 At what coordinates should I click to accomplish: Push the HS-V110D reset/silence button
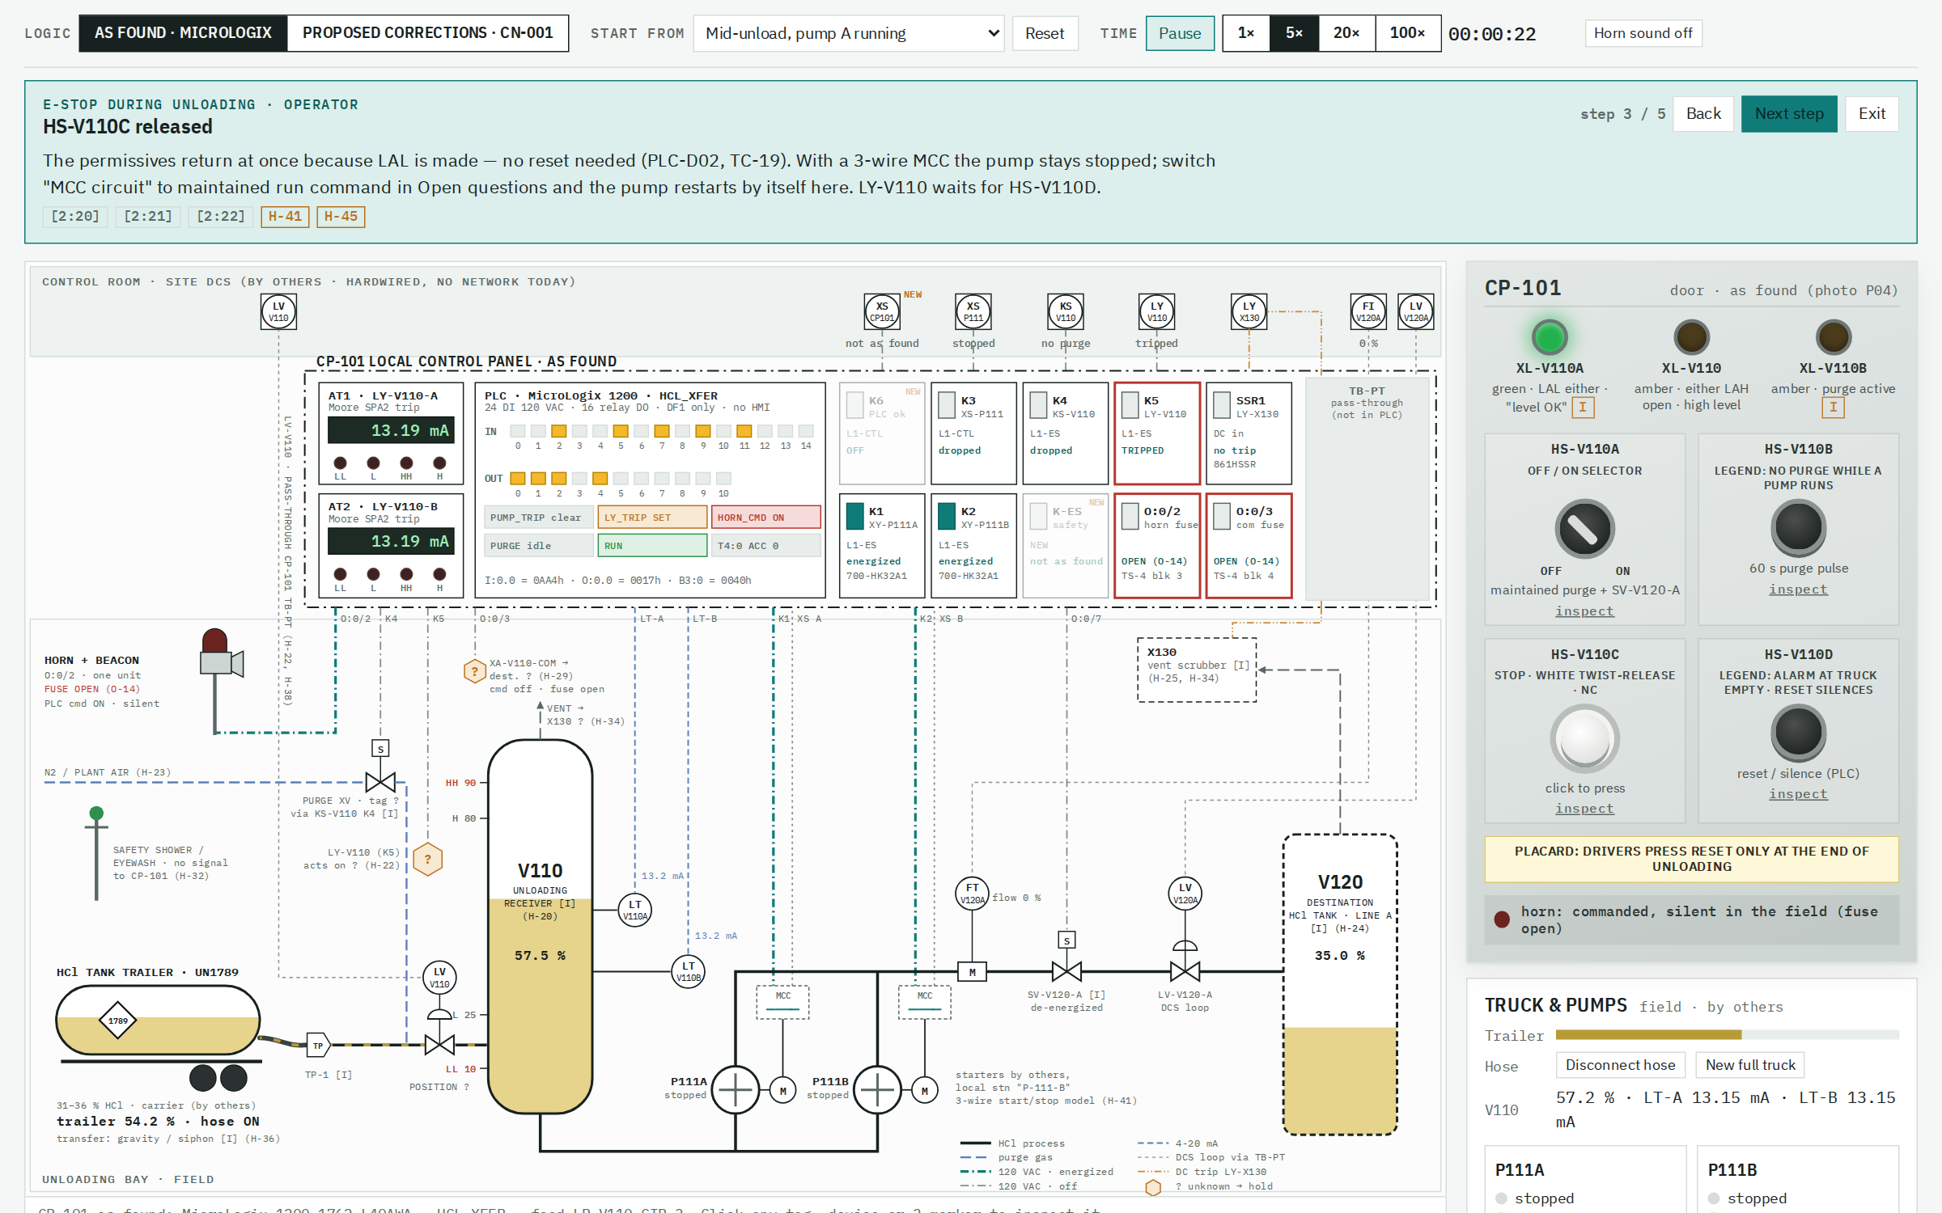click(1798, 733)
